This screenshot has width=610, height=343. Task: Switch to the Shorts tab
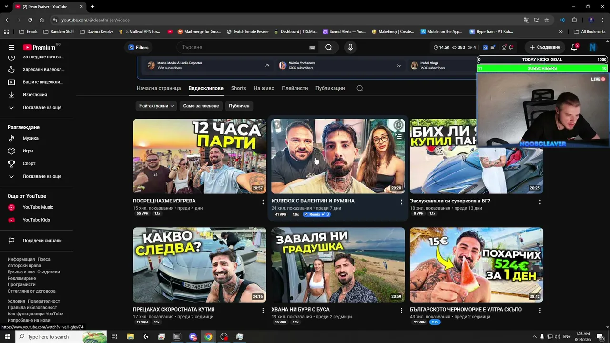click(238, 88)
